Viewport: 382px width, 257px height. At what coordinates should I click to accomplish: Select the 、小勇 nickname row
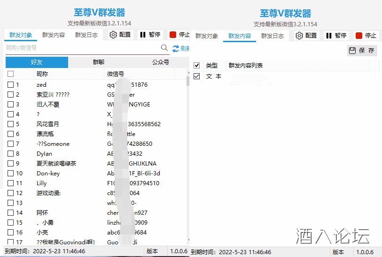click(x=45, y=222)
